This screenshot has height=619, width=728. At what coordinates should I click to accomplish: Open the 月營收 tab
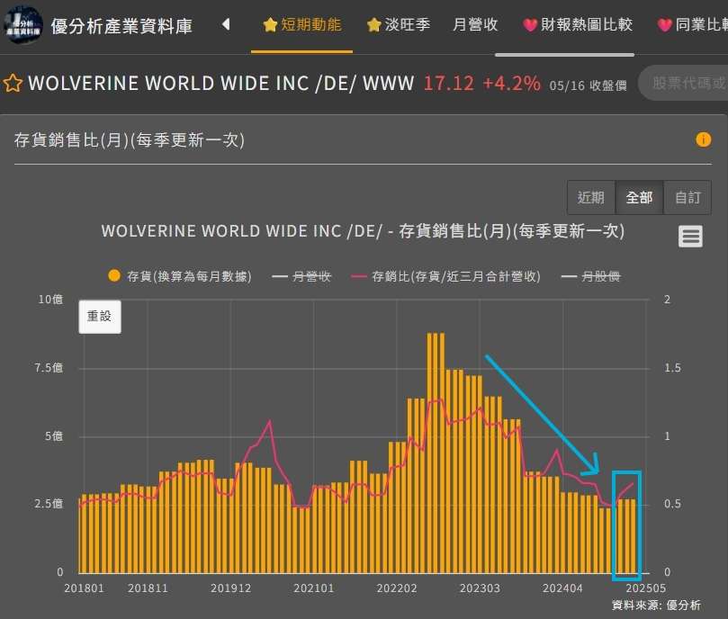[475, 24]
